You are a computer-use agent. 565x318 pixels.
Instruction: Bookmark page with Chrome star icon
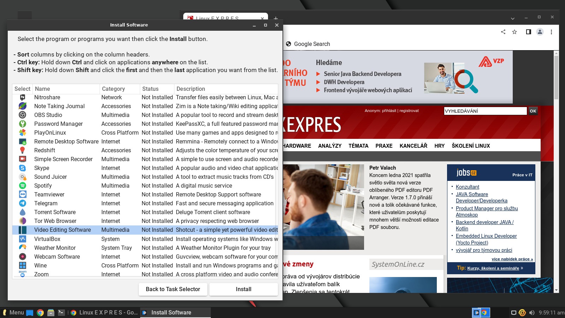tap(515, 32)
